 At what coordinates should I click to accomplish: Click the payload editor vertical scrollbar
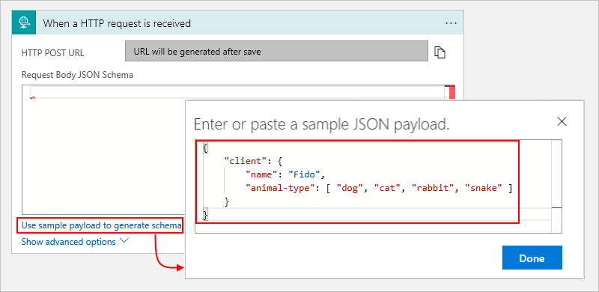tap(556, 186)
